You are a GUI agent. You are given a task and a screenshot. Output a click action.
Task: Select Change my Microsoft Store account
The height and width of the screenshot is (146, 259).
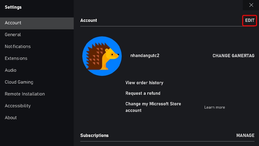(153, 107)
